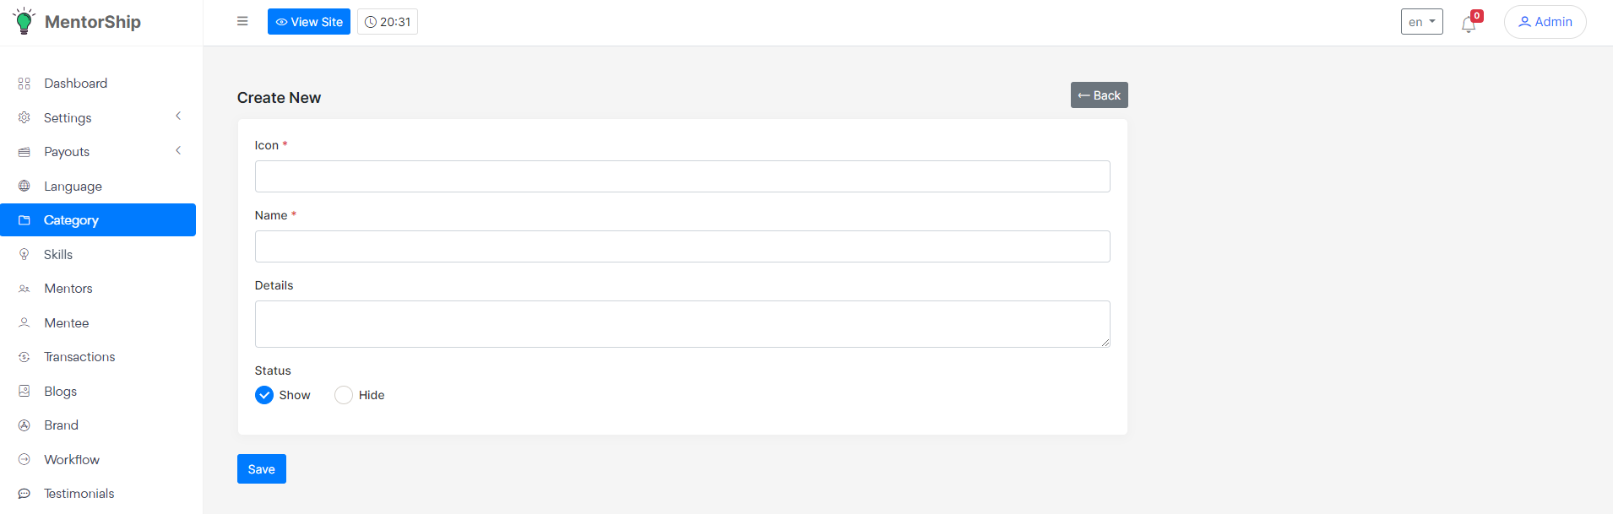Select the Hide status radio
The height and width of the screenshot is (514, 1613).
344,395
